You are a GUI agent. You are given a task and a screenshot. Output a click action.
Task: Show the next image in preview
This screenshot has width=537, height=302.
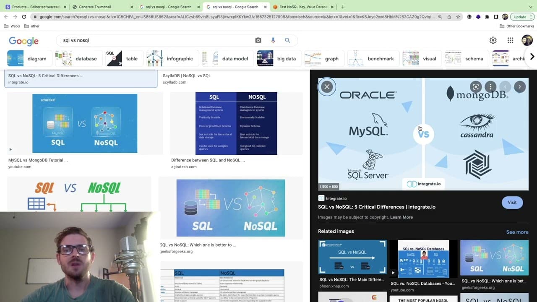(x=520, y=87)
